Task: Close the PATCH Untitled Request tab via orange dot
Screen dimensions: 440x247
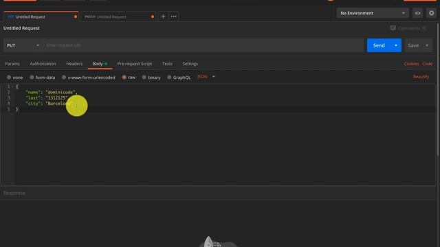Action: [153, 16]
